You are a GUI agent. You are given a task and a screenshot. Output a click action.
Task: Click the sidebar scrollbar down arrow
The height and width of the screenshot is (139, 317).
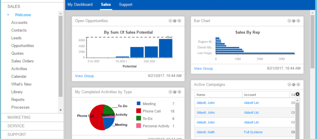[60, 110]
